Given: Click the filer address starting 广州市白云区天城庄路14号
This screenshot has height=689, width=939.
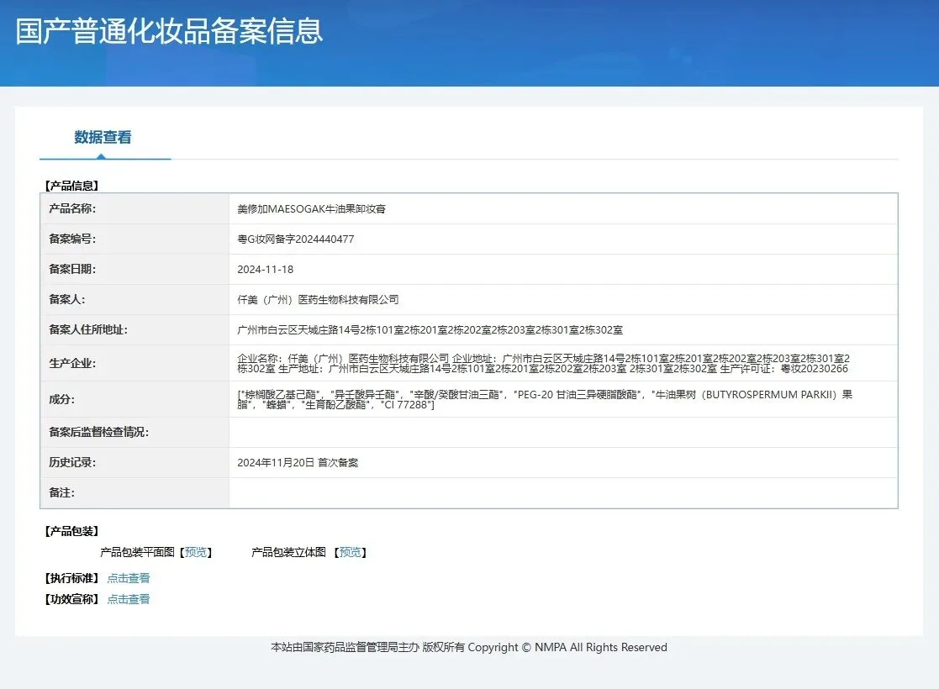Looking at the screenshot, I should (x=430, y=330).
